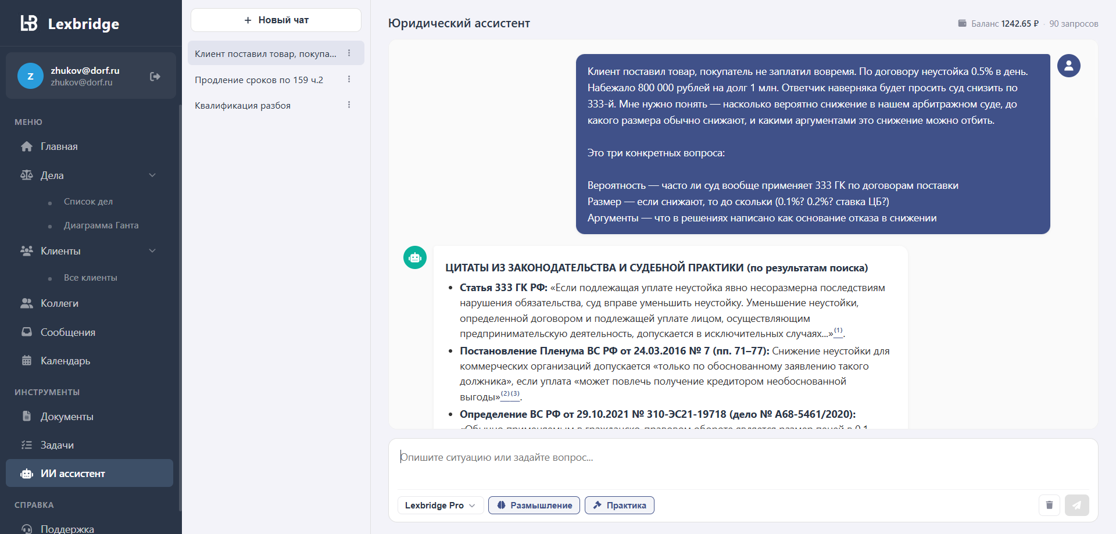Image resolution: width=1116 pixels, height=534 pixels.
Task: Focus the 'Опишите ситуацию' message input
Action: tap(743, 464)
